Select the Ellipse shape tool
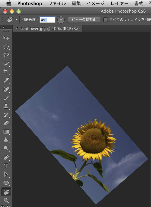Image resolution: width=151 pixels, height=207 pixels. [6, 183]
